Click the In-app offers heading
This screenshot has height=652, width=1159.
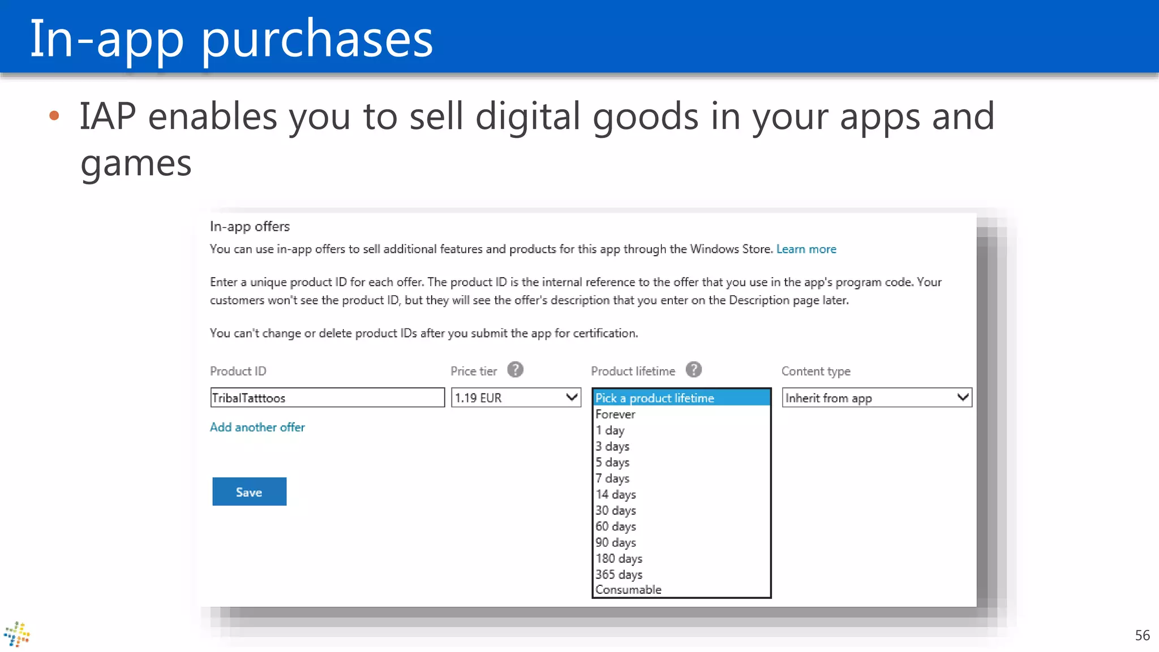click(250, 226)
